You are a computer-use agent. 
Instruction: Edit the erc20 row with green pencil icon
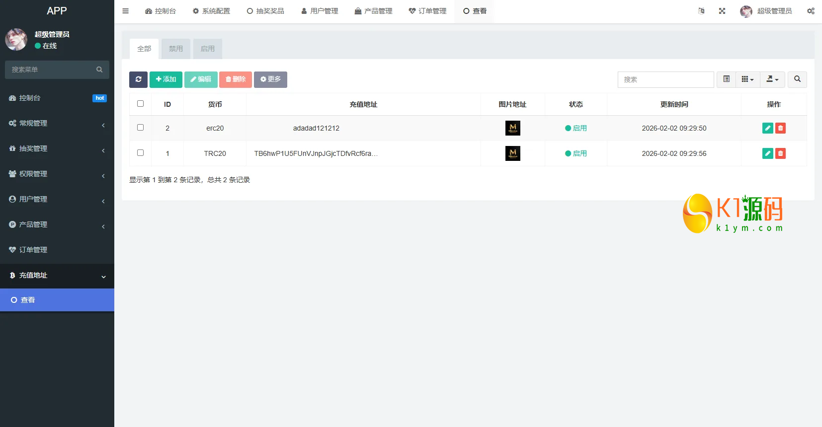(767, 128)
